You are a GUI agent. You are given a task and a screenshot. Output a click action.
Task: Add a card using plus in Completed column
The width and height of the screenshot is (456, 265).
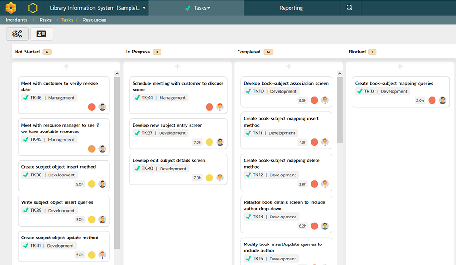289,67
